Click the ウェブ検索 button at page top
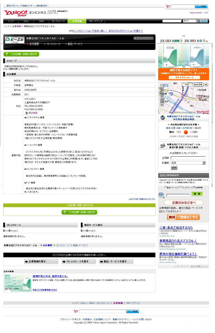 coord(201,6)
